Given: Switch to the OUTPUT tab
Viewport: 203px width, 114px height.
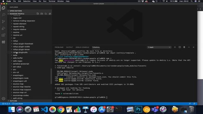Looking at the screenshot, I should pos(69,47).
